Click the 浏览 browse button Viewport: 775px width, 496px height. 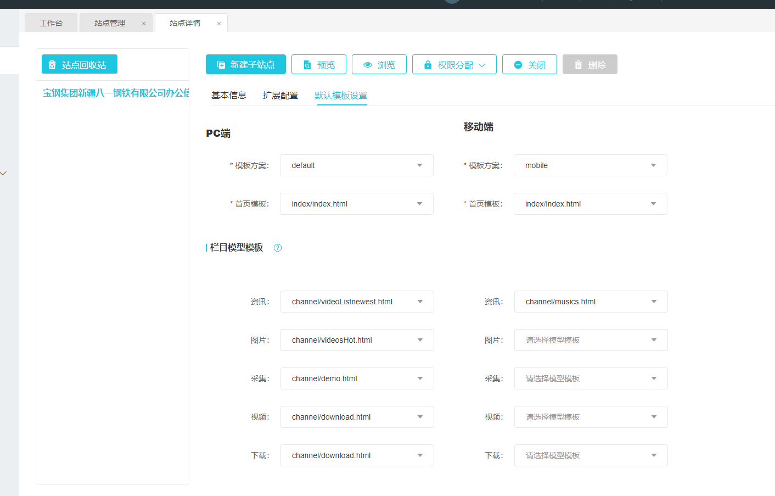click(x=379, y=65)
